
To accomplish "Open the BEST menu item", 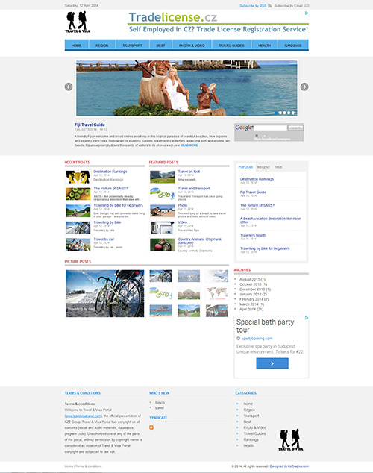I will pos(160,46).
